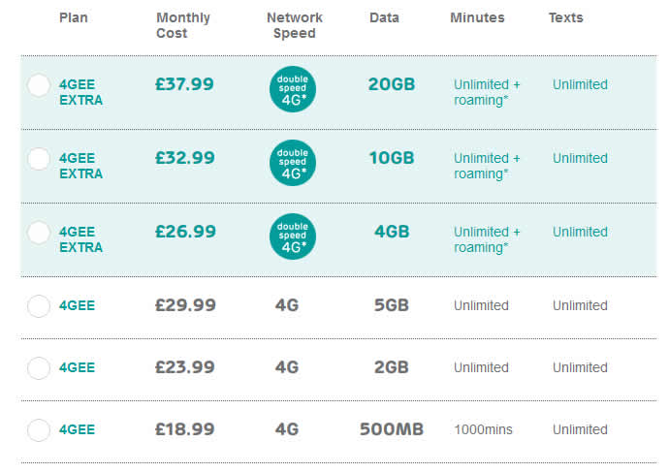Image resolution: width=669 pixels, height=473 pixels.
Task: Choose the £23.99 4GEE plan radio button
Action: pyautogui.click(x=39, y=367)
